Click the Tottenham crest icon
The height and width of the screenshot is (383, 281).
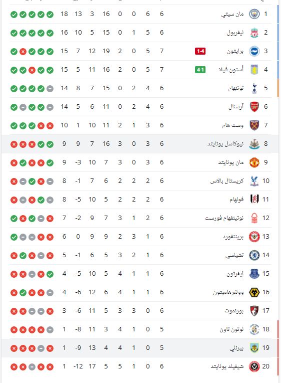coord(254,88)
